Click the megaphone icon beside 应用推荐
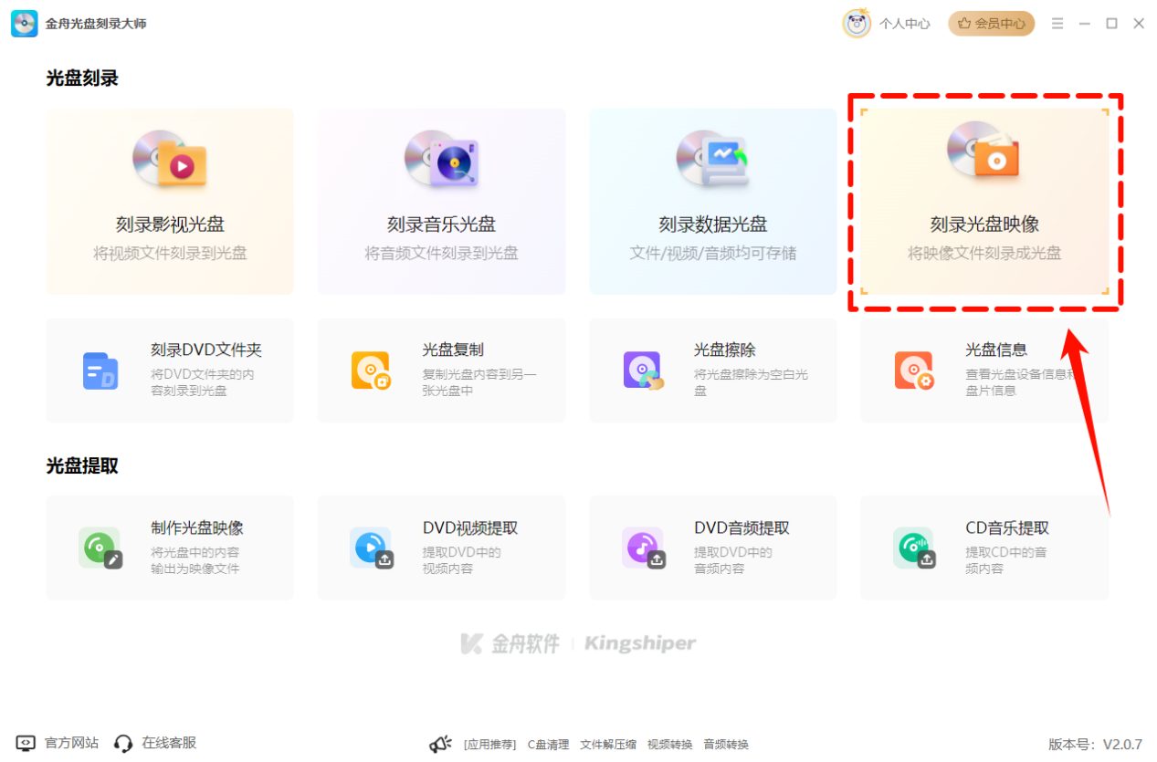The width and height of the screenshot is (1157, 762). coord(441,745)
